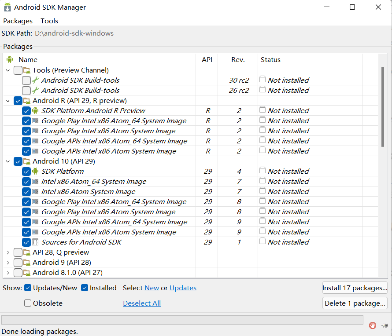Click system image icon of Intel x86 Atom_64 row
The width and height of the screenshot is (392, 336).
35,182
